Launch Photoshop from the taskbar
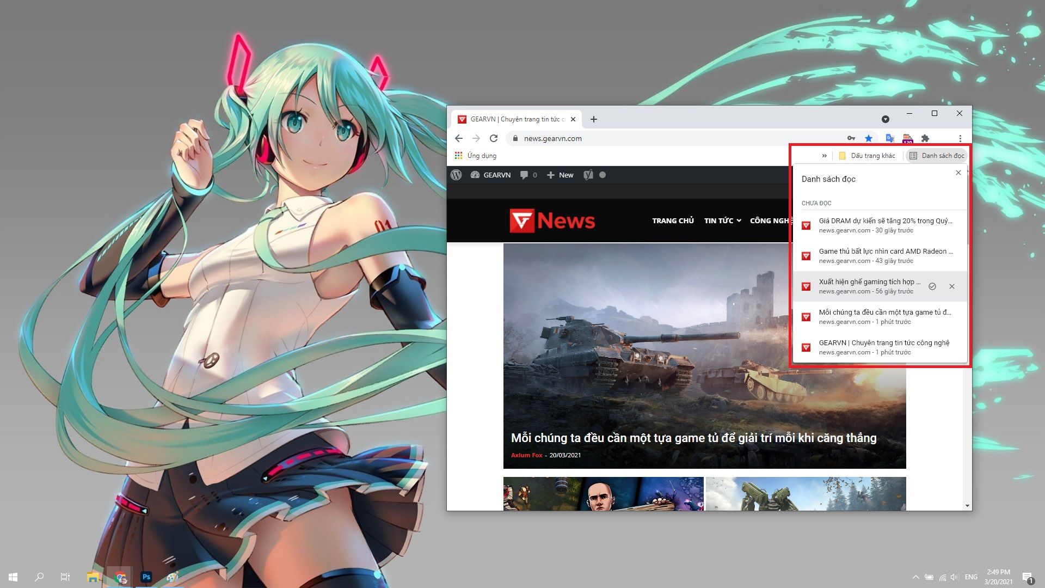This screenshot has width=1045, height=588. [146, 577]
